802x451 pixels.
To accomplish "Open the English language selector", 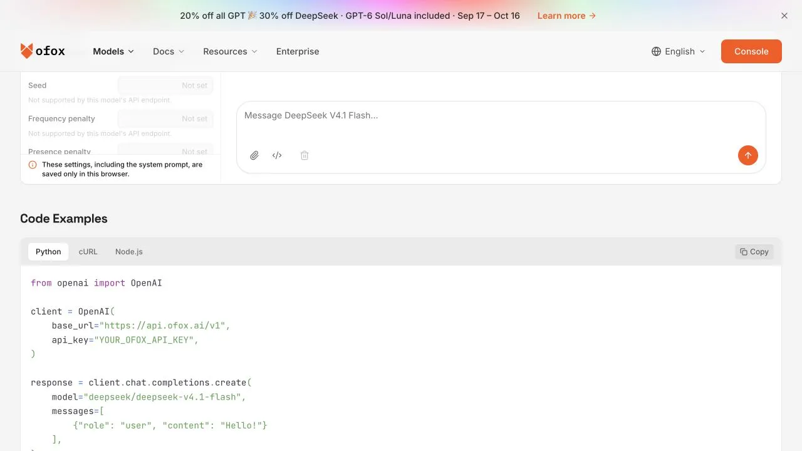I will click(679, 51).
